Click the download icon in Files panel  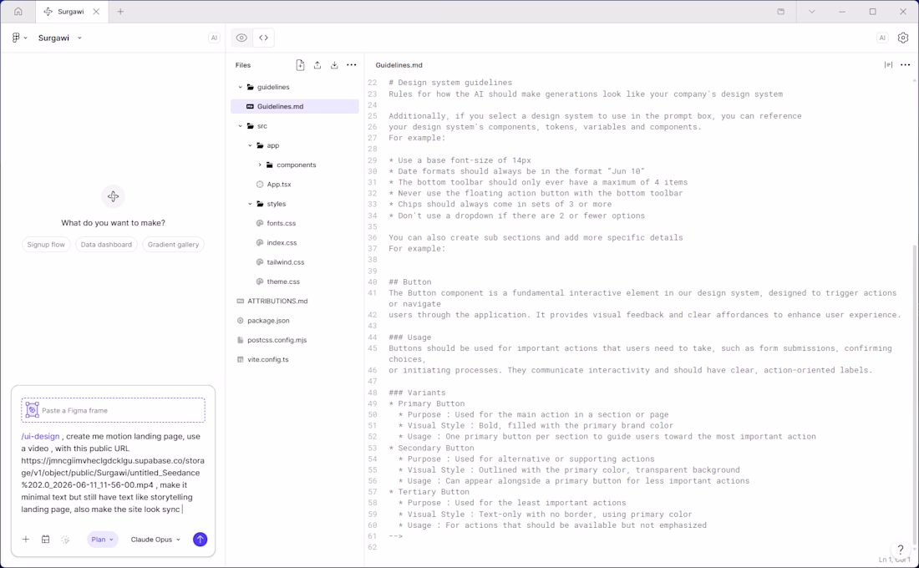point(334,65)
